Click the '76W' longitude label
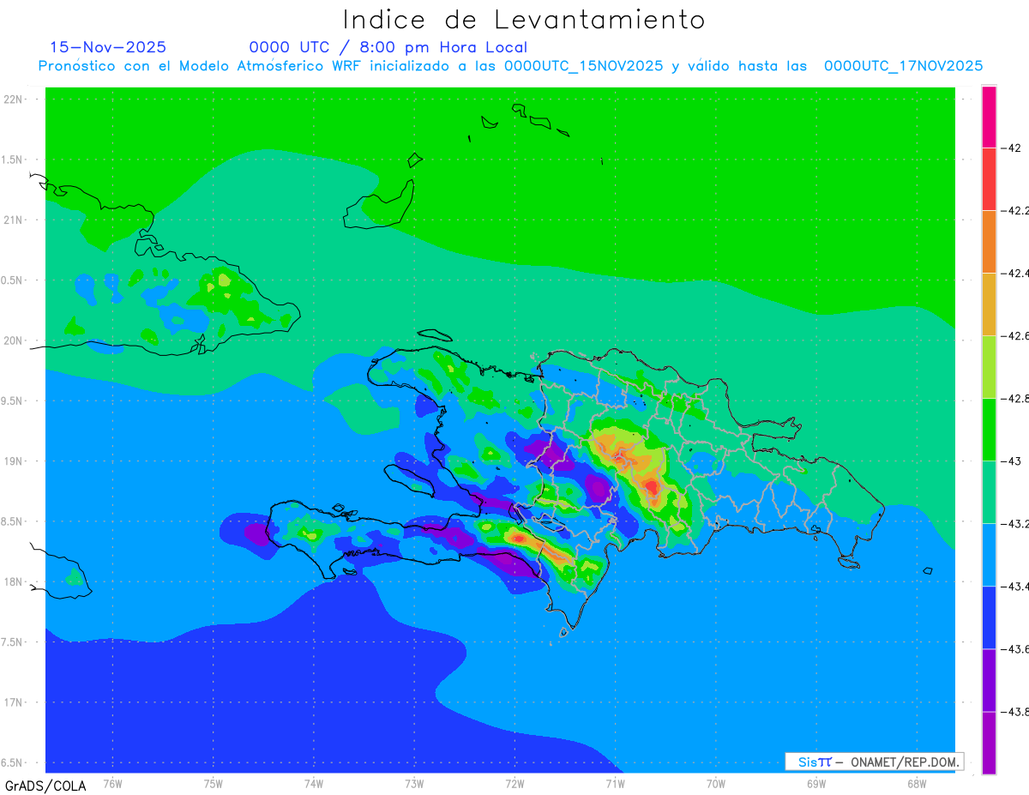The image size is (1029, 795). point(112,784)
